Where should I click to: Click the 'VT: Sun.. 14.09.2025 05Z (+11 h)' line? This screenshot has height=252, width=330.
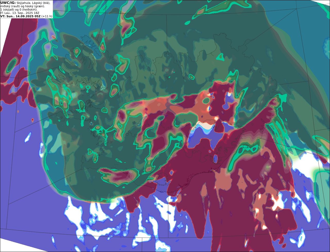[x=26, y=16]
